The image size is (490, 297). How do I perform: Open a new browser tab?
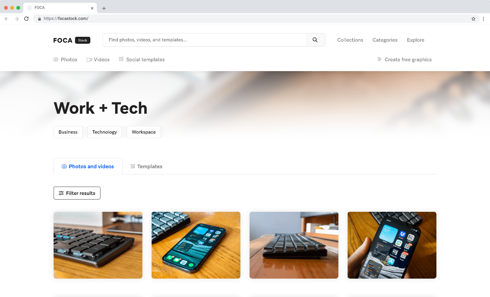(104, 8)
